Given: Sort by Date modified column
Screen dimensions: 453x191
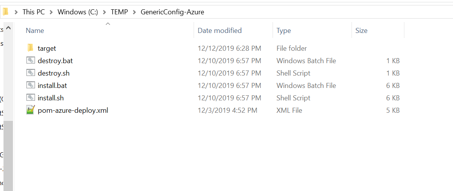Looking at the screenshot, I should pos(220,31).
